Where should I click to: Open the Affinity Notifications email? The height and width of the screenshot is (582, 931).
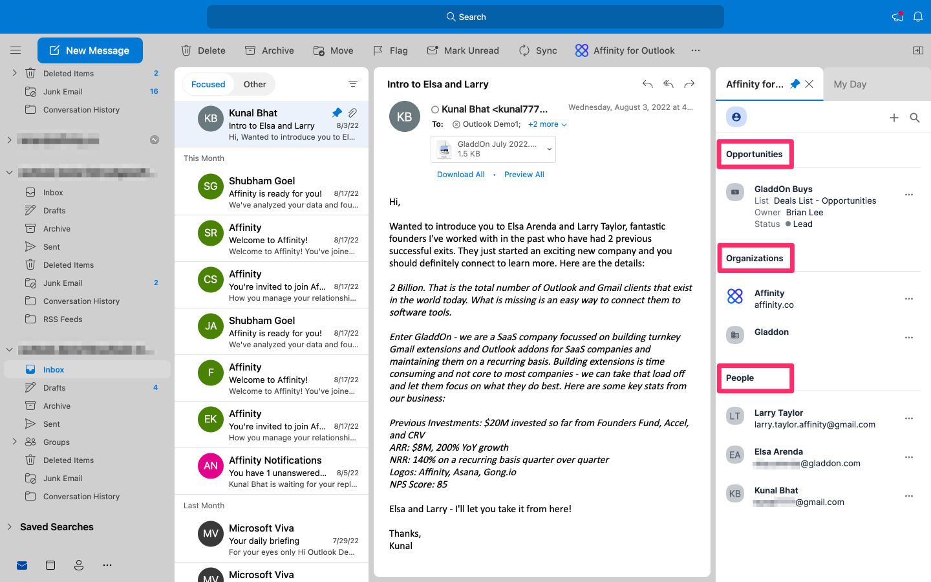(x=272, y=471)
